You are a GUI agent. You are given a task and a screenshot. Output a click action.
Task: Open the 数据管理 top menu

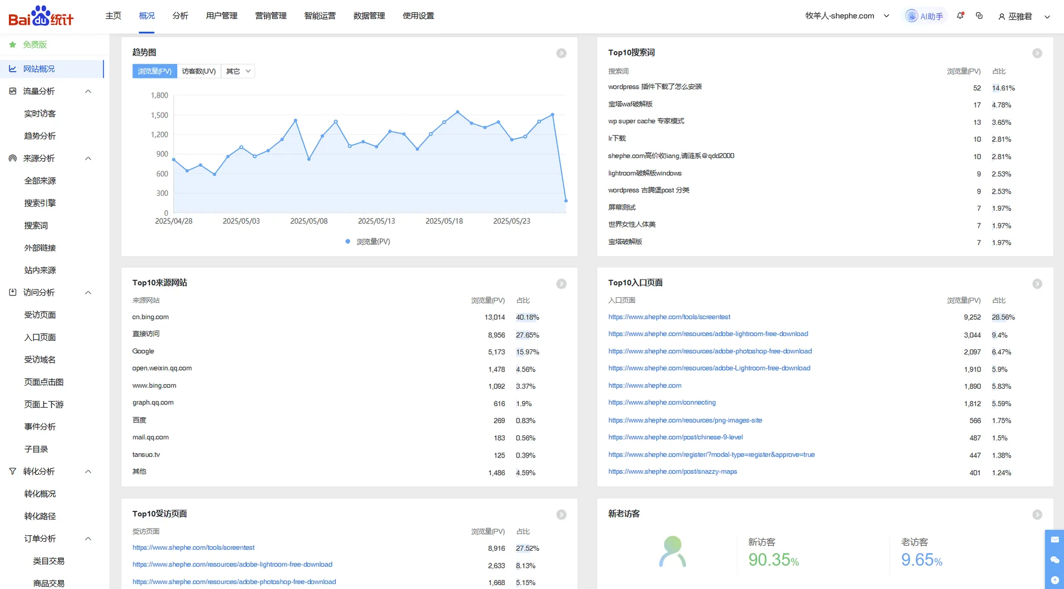tap(369, 16)
